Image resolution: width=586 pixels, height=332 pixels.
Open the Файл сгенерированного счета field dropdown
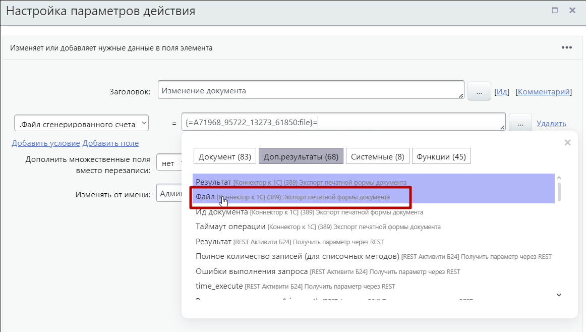click(x=81, y=124)
